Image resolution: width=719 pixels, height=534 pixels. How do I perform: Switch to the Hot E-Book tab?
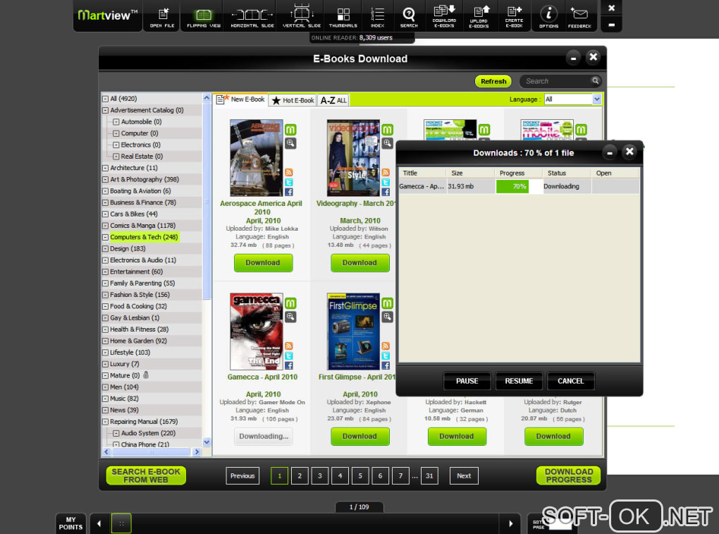293,100
